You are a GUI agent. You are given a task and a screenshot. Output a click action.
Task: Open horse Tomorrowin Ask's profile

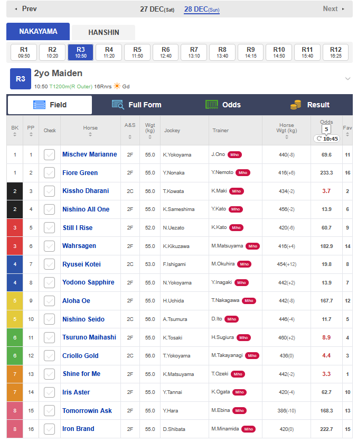87,411
